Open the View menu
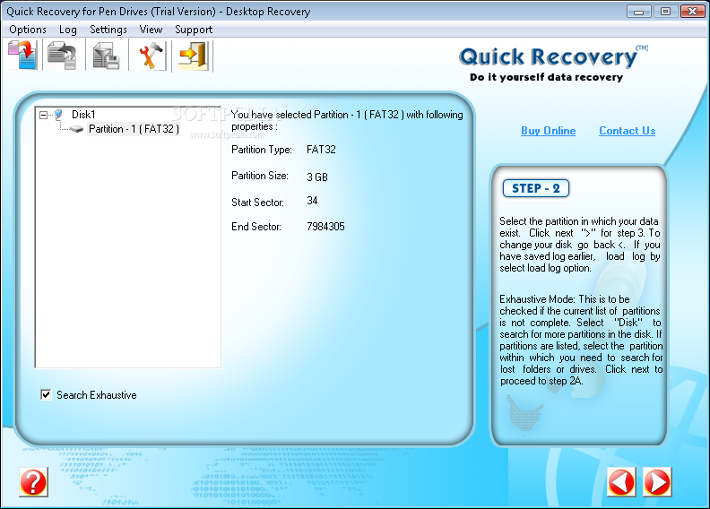 (x=151, y=30)
